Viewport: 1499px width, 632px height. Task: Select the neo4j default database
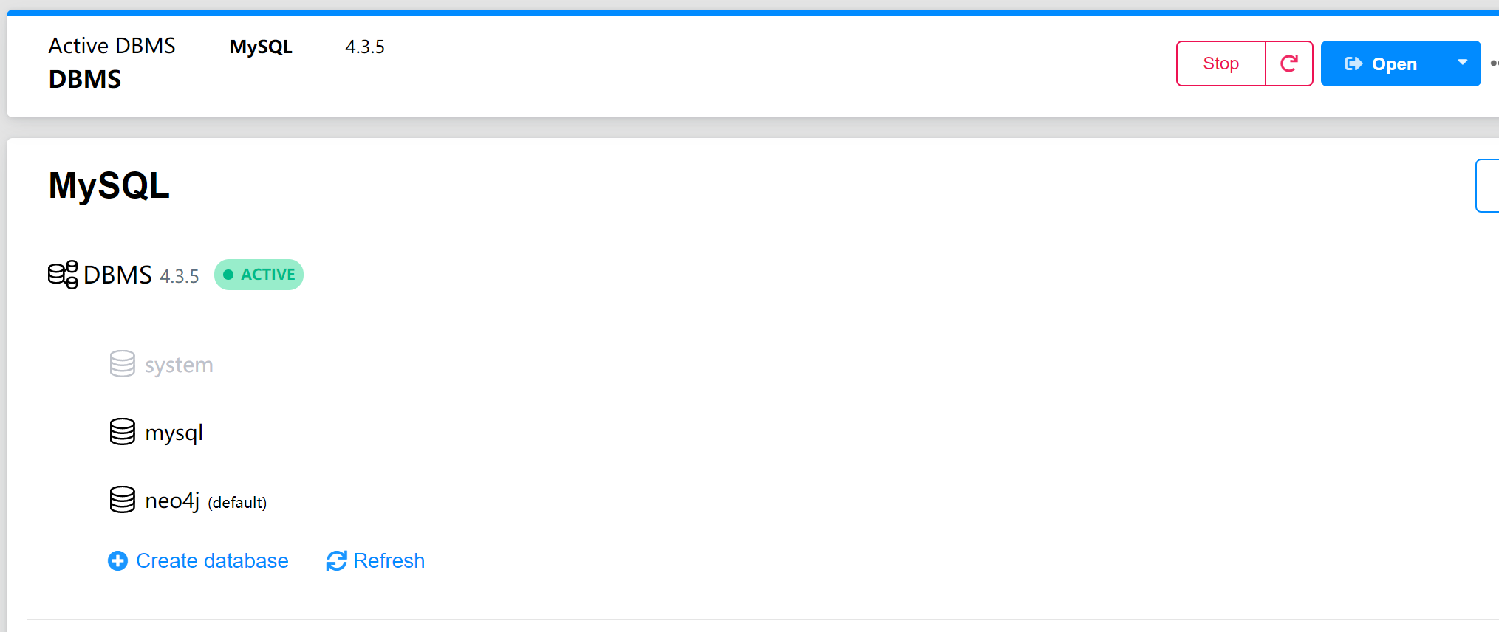(172, 501)
